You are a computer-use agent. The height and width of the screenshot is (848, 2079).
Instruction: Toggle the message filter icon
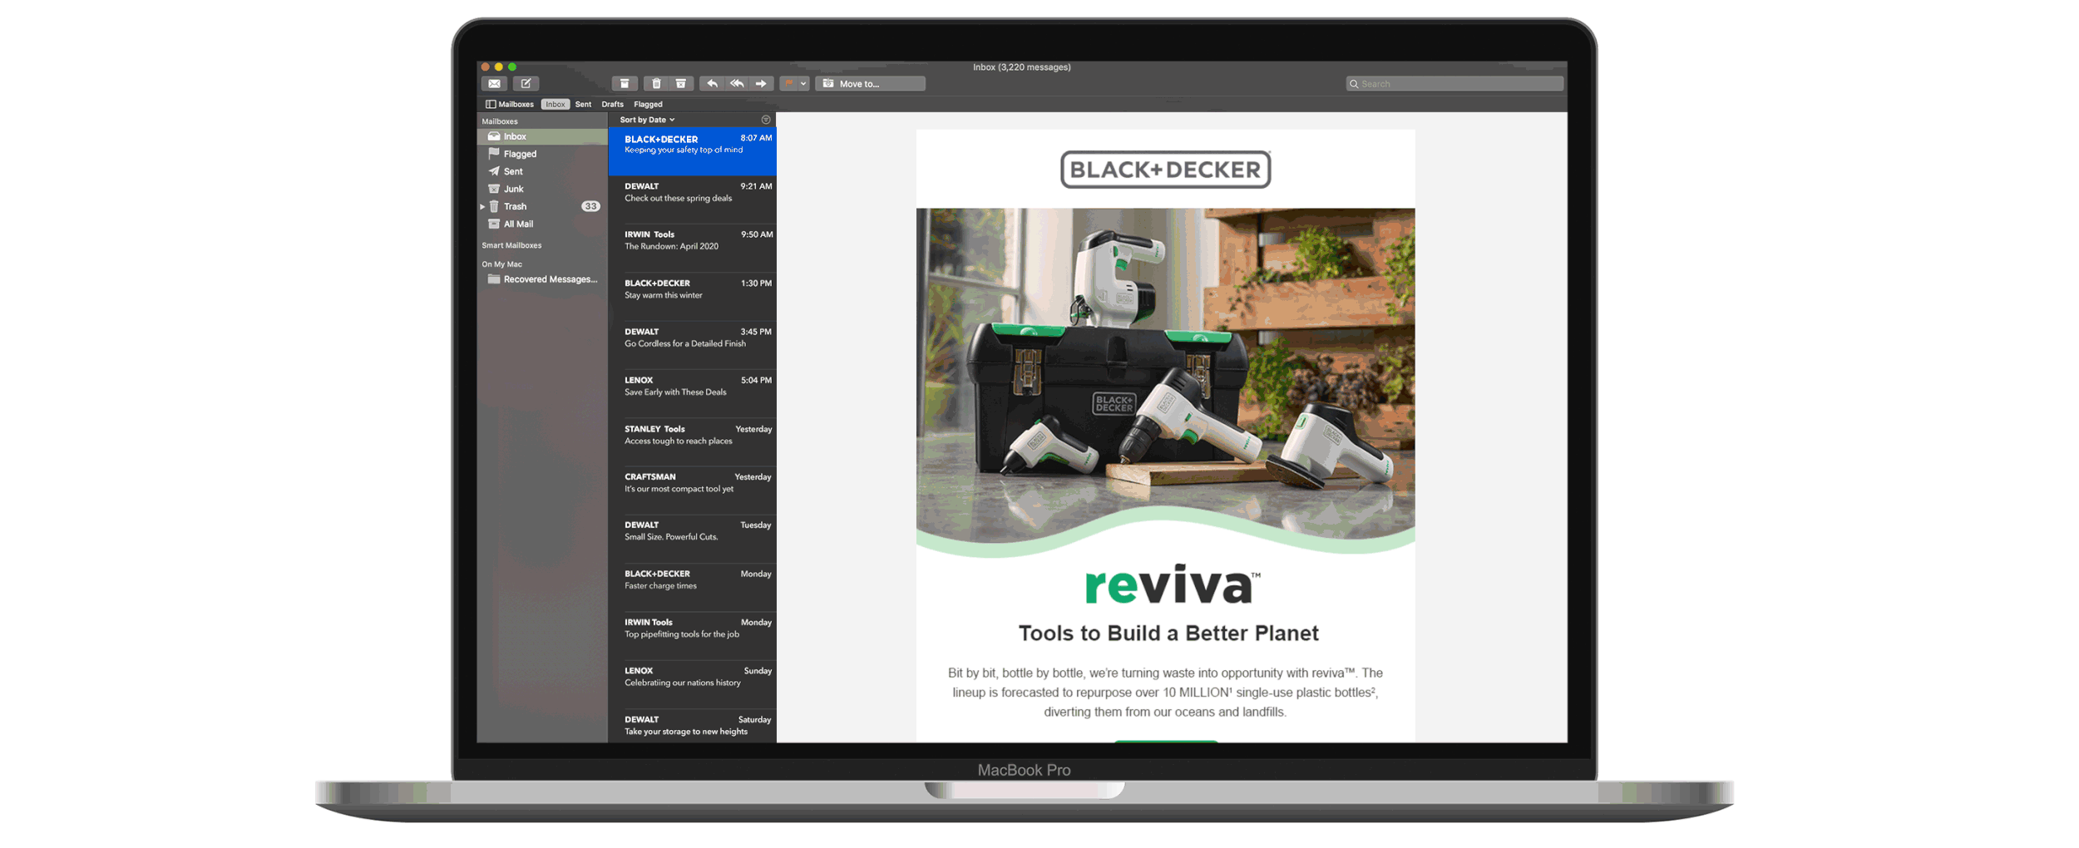[x=766, y=120]
